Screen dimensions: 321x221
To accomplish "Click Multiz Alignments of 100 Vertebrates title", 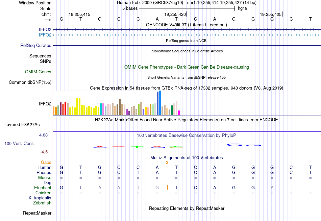I will click(x=187, y=158).
